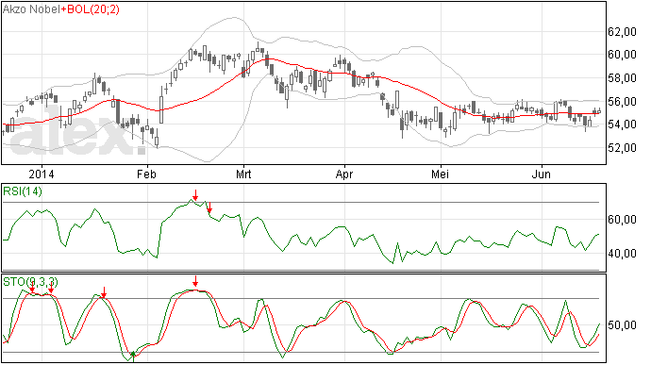Select the 40,00 label on the RSI axis
The width and height of the screenshot is (651, 365).
click(622, 254)
